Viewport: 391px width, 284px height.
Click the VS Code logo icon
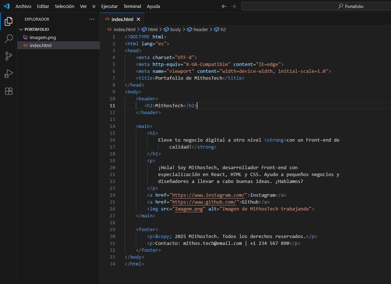click(x=7, y=6)
